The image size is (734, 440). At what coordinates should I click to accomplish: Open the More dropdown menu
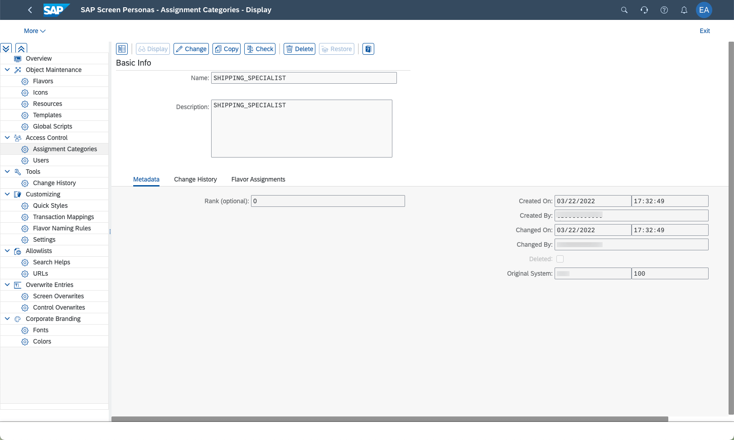34,31
